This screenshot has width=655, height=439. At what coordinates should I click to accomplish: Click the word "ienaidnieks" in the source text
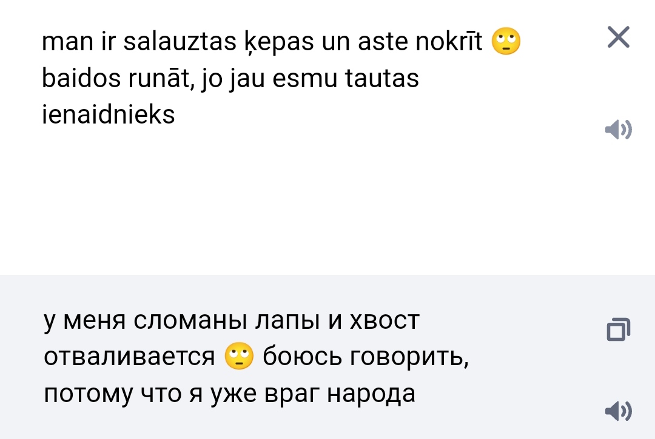click(109, 114)
